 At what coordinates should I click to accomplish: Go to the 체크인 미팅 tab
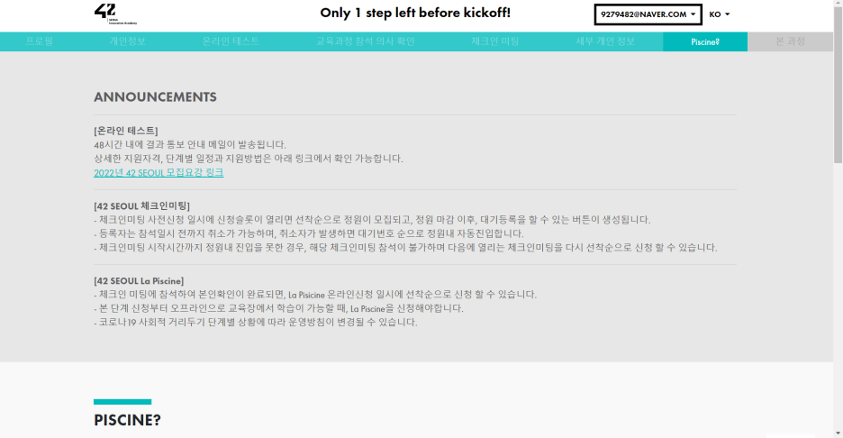click(x=495, y=41)
